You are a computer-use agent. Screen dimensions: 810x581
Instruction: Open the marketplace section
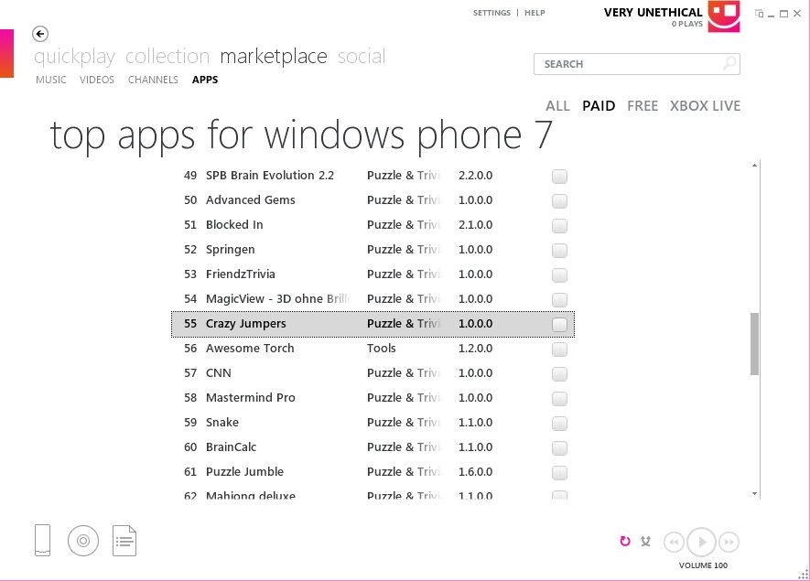pyautogui.click(x=274, y=57)
